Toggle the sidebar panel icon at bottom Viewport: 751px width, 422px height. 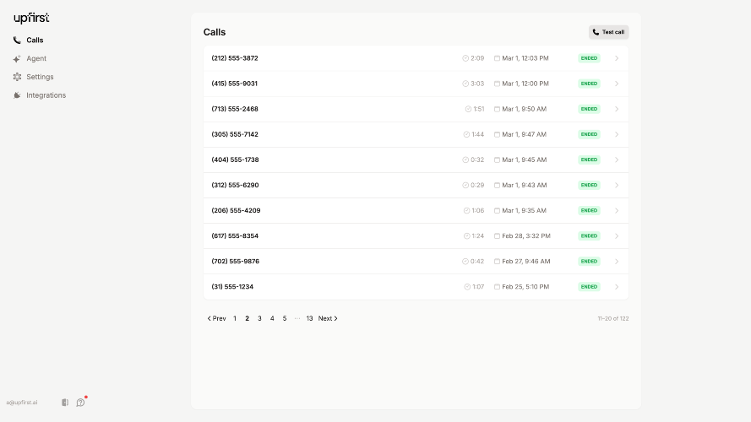(65, 403)
